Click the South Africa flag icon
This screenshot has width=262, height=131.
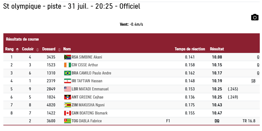[x=68, y=57]
